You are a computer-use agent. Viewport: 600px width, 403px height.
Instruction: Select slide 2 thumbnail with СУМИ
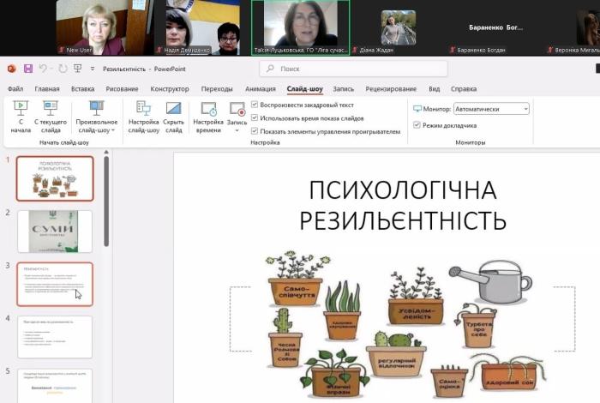click(55, 232)
